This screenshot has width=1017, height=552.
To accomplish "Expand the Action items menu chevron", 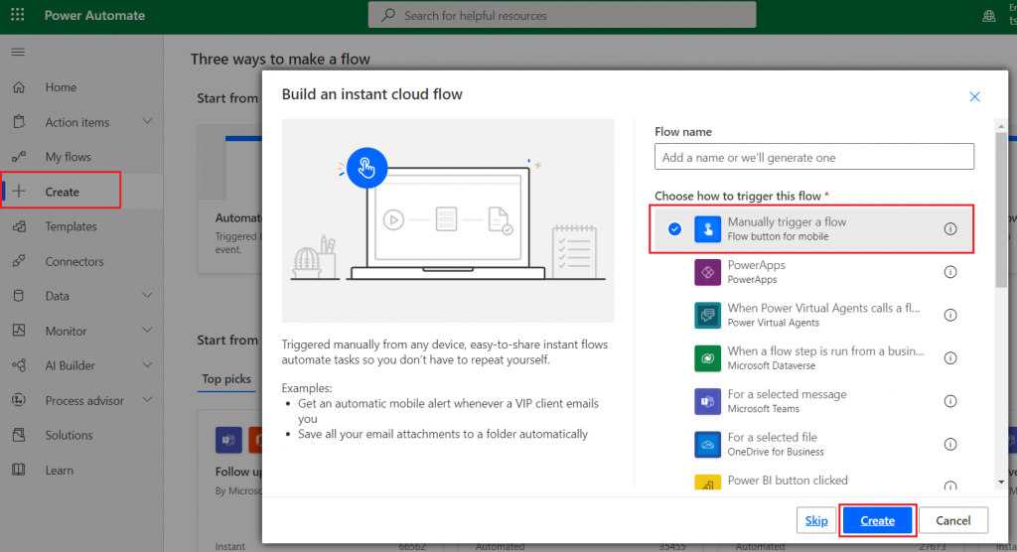I will click(x=147, y=121).
